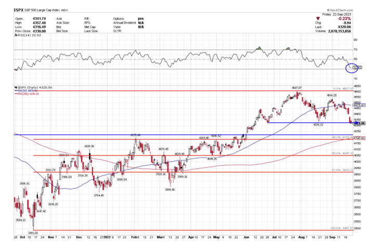Click the 4169.48 price label
374x250 pixels.
pos(204,138)
